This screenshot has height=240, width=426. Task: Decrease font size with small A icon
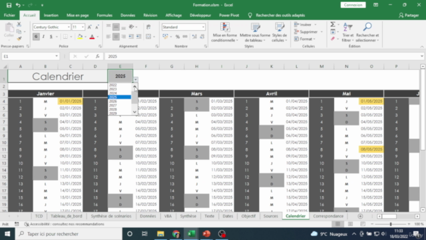click(x=97, y=27)
